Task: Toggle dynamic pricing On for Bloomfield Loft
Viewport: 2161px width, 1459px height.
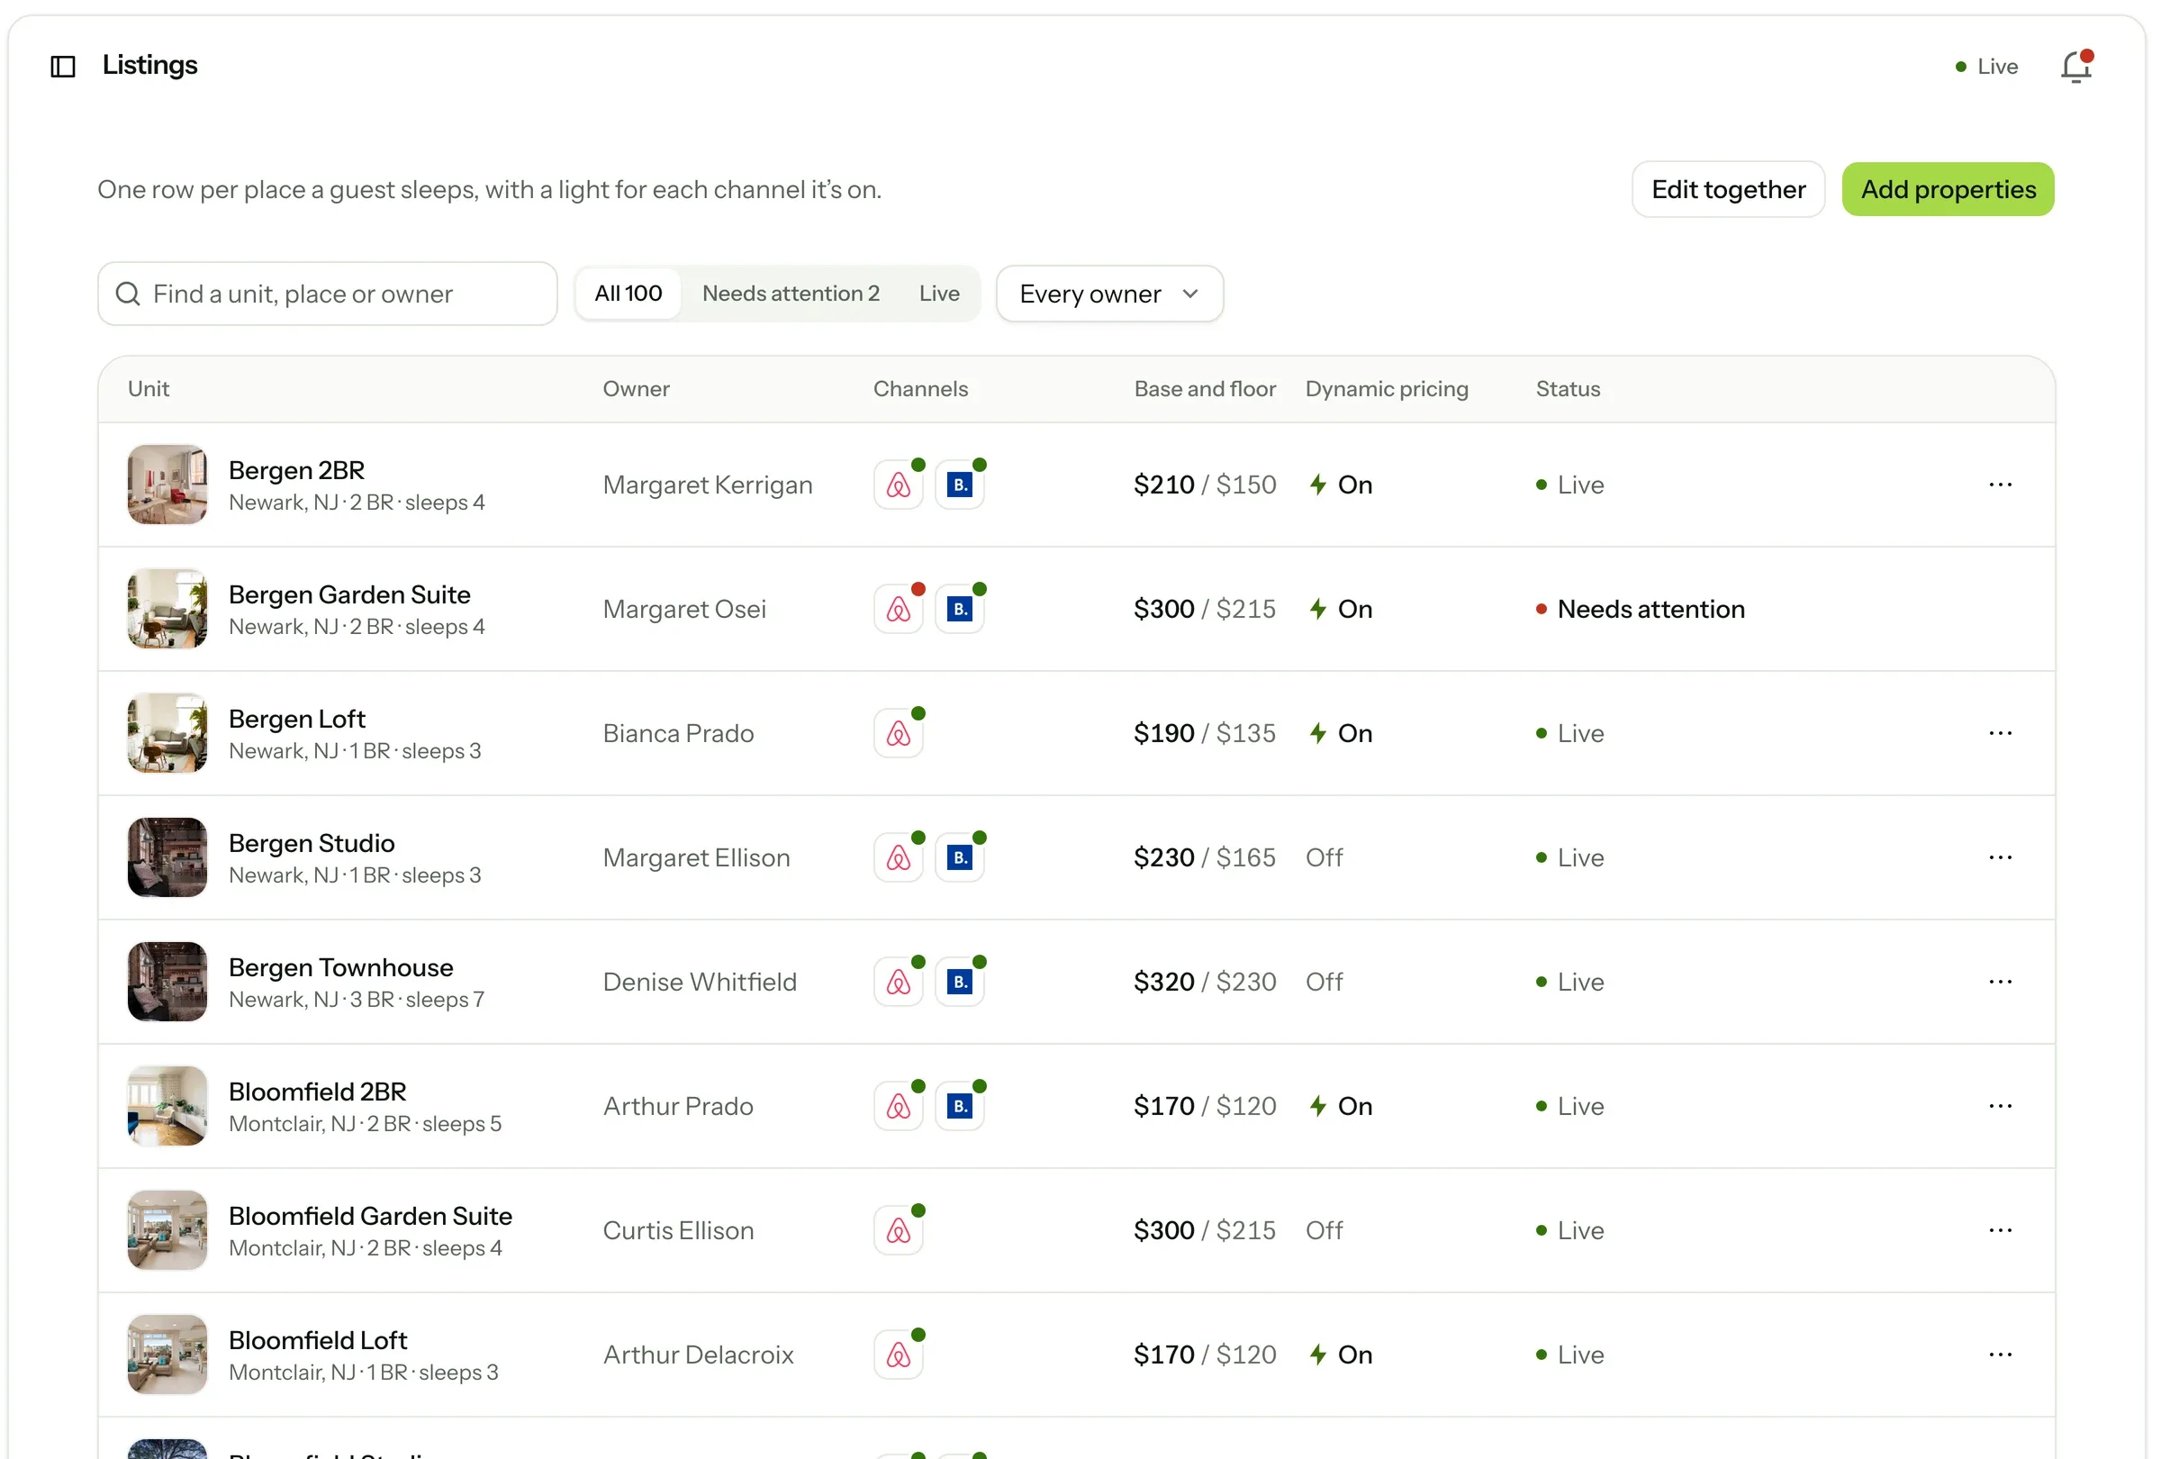Action: click(x=1340, y=1355)
